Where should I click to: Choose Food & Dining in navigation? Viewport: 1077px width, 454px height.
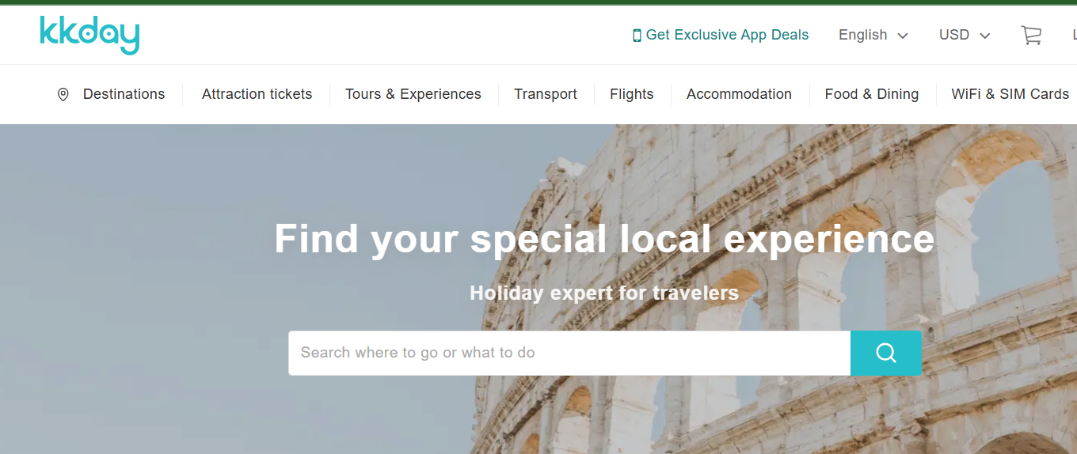click(872, 94)
